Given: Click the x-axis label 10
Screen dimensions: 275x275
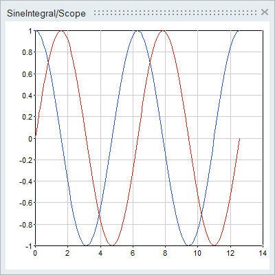Looking at the screenshot, I should [x=197, y=253].
